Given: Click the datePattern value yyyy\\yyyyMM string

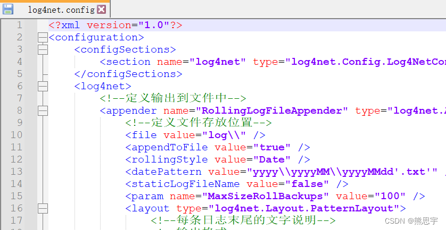Looking at the screenshot, I should 342,172.
